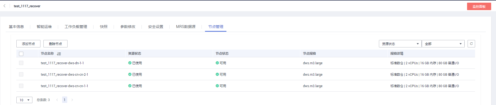
Task: Sort by 节点名称 column icon
Action: click(59, 54)
